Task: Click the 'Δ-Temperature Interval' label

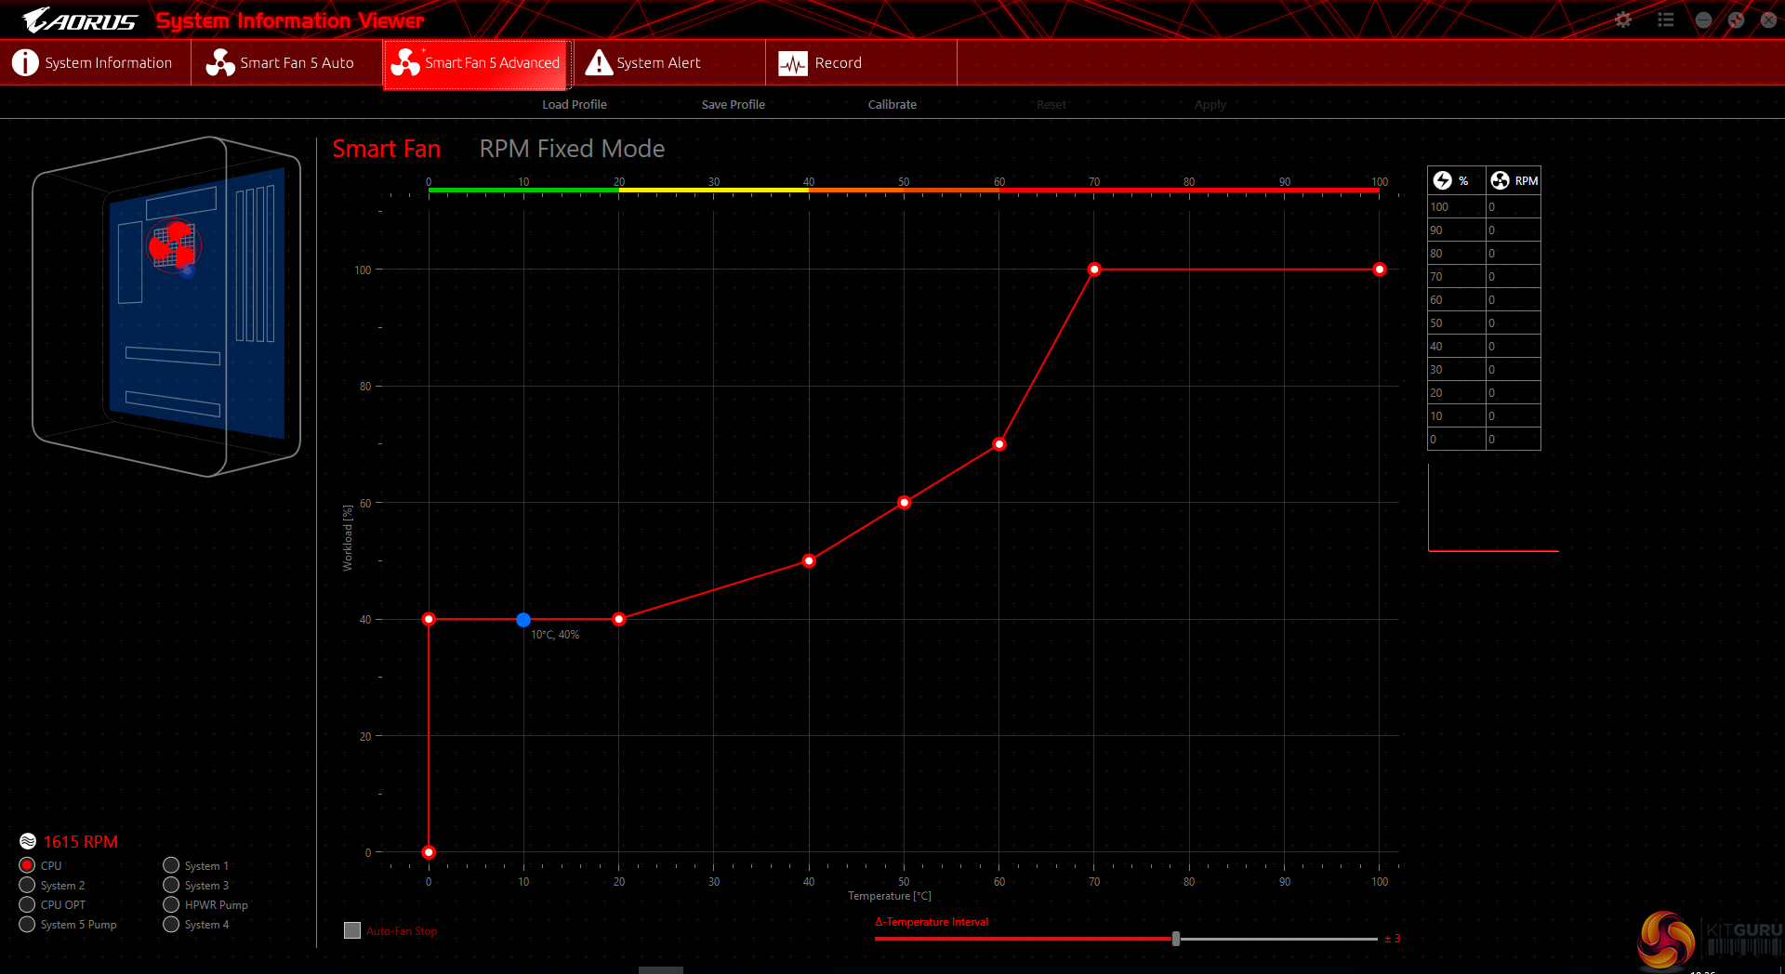Action: pyautogui.click(x=932, y=922)
